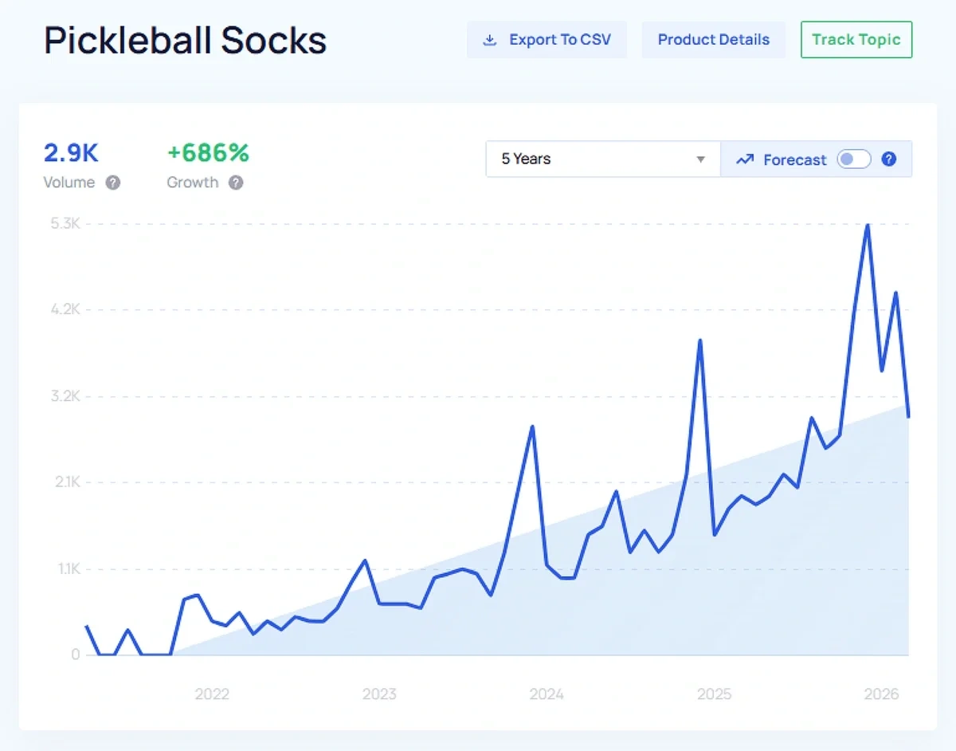Viewport: 956px width, 751px height.
Task: Open help via question mark next to Forecast toggle
Action: (890, 159)
